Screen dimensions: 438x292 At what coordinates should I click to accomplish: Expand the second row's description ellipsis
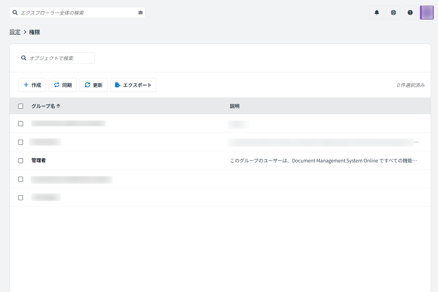[x=416, y=142]
